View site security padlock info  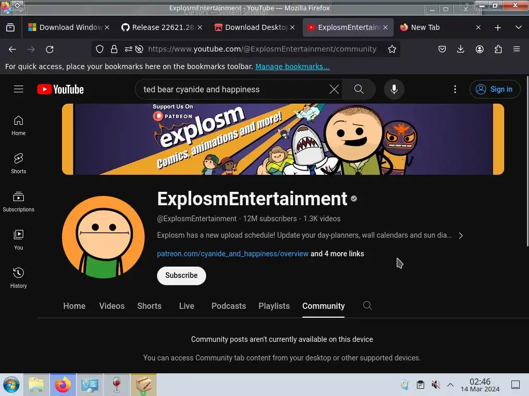[x=114, y=49]
